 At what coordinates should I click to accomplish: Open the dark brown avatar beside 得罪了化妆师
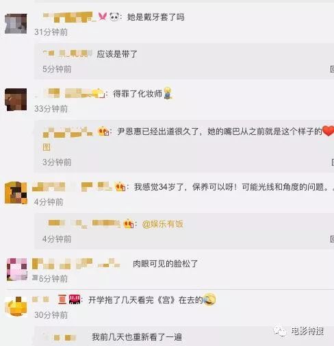click(x=16, y=99)
